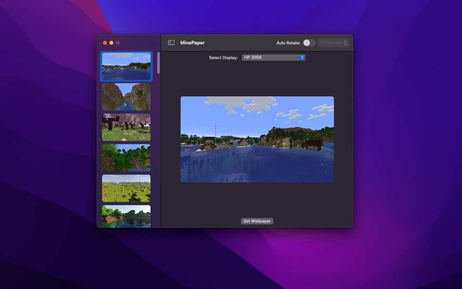Click the sidebar scrollbar handle
462x289 pixels.
coord(159,63)
